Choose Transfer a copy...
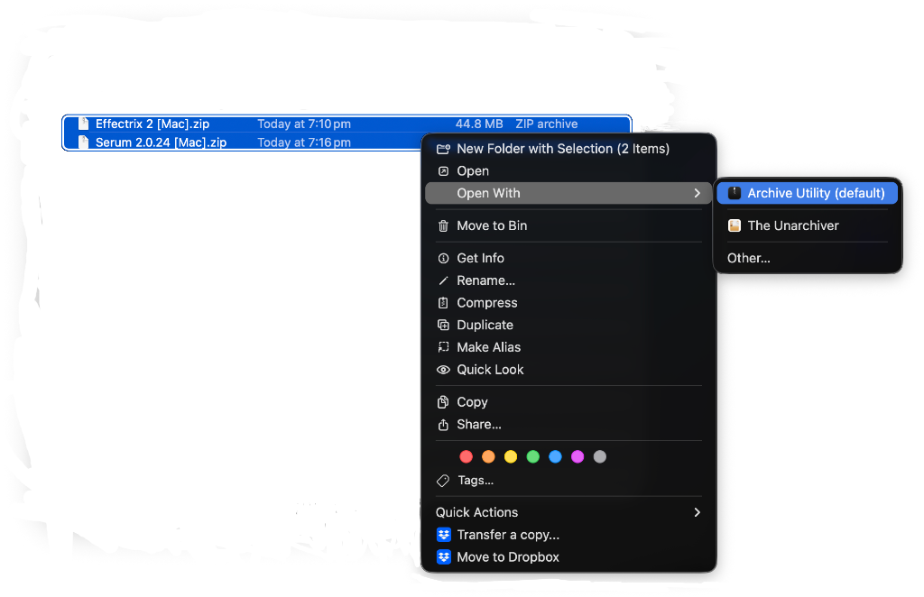This screenshot has height=597, width=924. (568, 535)
